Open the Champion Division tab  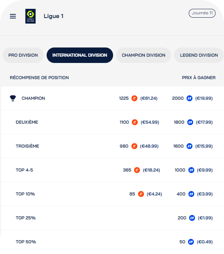pos(144,55)
